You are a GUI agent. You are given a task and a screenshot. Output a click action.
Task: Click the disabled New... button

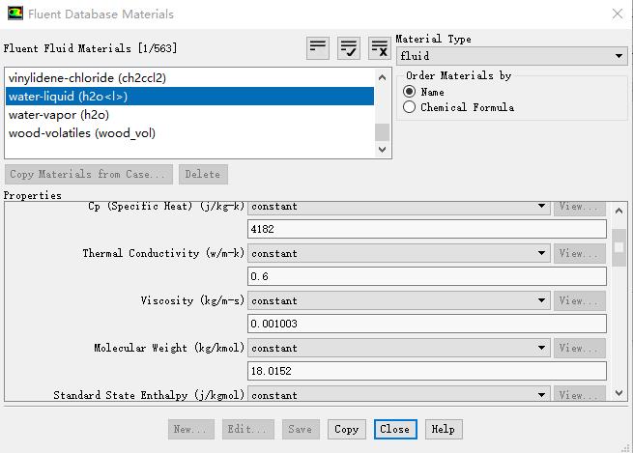[x=190, y=429]
